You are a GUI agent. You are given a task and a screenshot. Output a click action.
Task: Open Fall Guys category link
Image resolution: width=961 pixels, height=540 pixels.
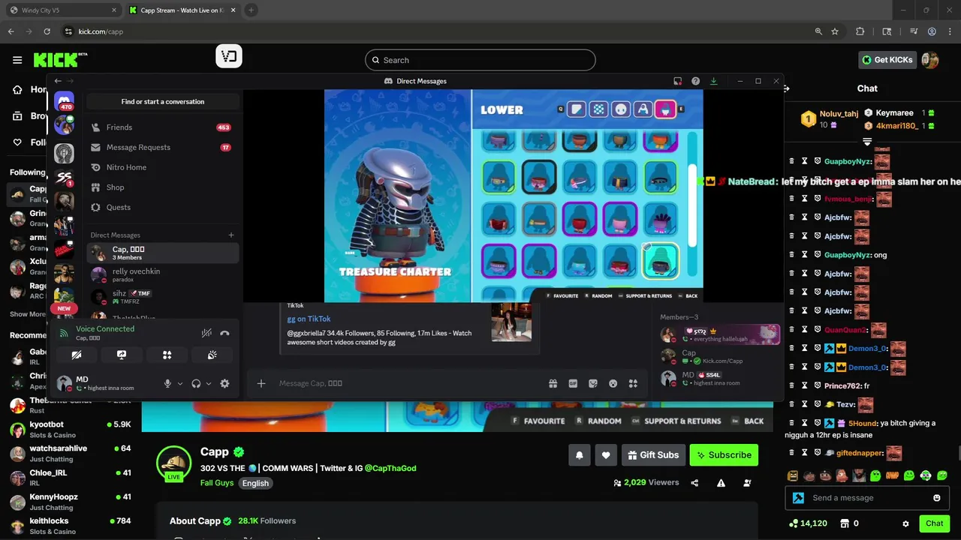pyautogui.click(x=217, y=483)
